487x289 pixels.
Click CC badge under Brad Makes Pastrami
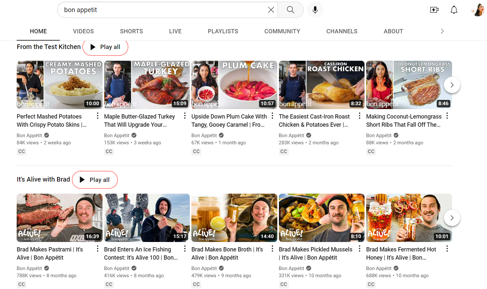tap(22, 284)
